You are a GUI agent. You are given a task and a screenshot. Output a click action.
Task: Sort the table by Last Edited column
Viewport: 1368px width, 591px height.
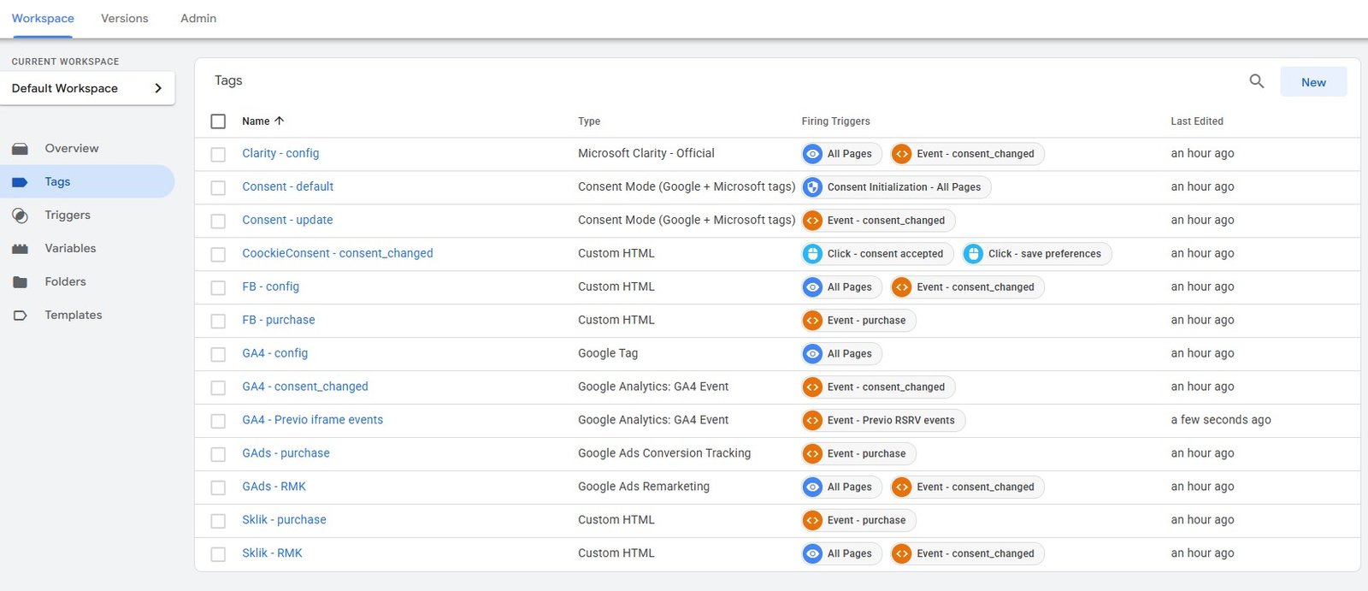coord(1196,121)
